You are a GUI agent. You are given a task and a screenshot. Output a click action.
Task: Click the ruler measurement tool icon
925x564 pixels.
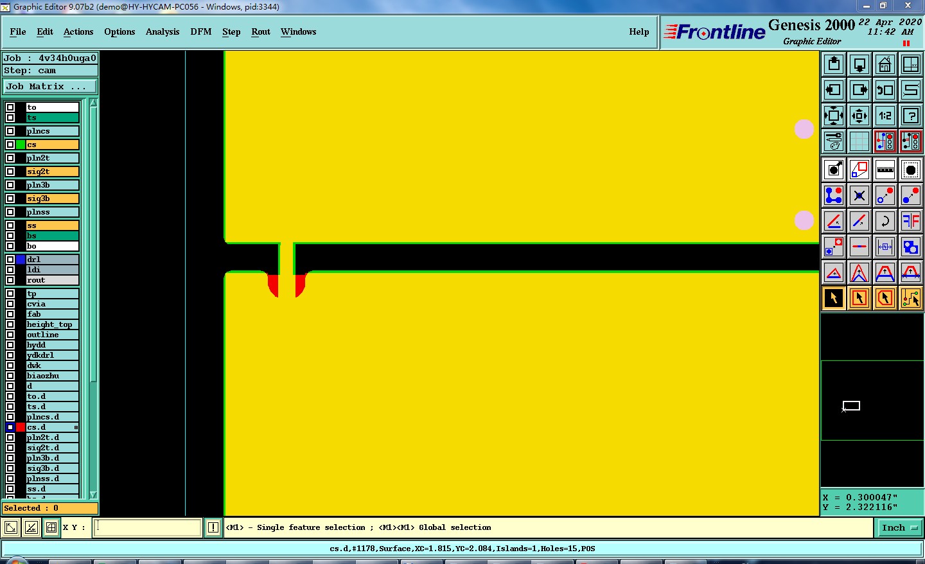click(885, 170)
